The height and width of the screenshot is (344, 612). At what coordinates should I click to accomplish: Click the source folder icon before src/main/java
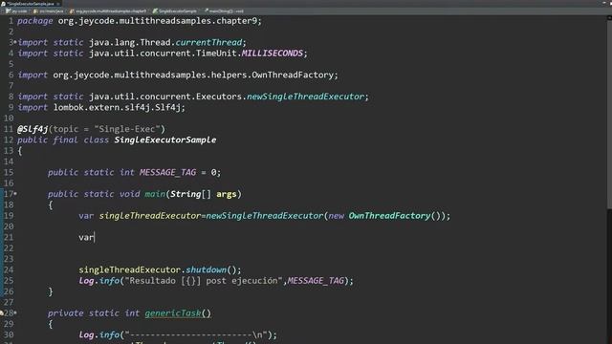[x=36, y=11]
